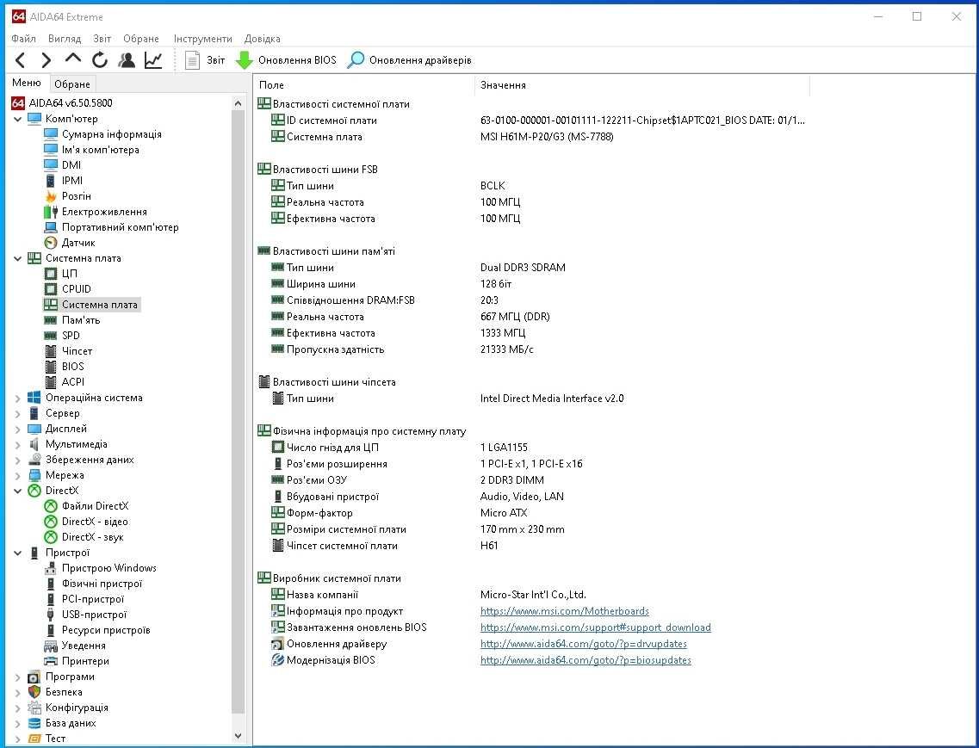
Task: Open Портативний комп'ютер laptop item
Action: click(x=112, y=227)
